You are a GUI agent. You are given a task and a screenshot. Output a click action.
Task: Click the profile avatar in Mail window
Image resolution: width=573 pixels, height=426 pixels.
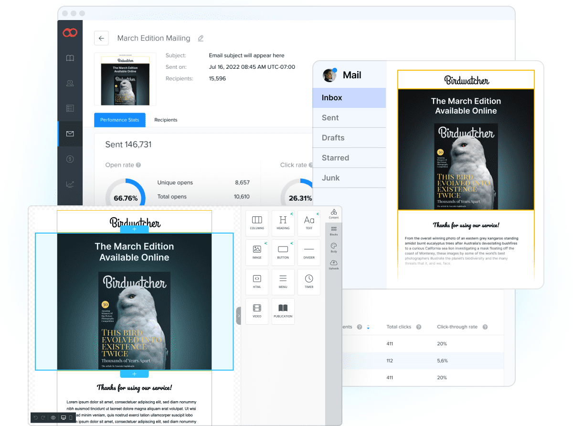click(x=329, y=75)
